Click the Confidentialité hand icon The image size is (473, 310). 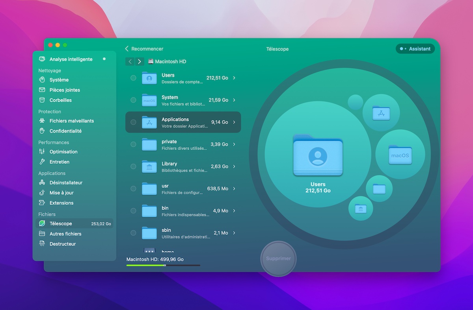42,131
